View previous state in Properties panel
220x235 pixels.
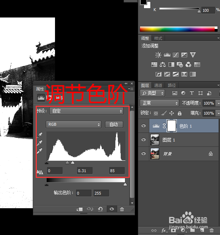tap(90, 209)
